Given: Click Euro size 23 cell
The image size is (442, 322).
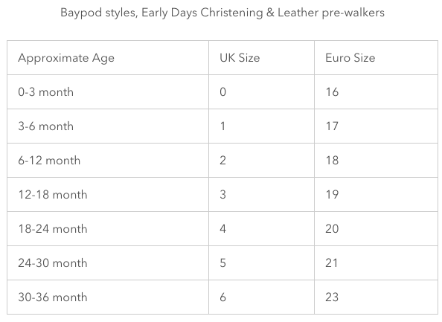Looking at the screenshot, I should pos(376,297).
